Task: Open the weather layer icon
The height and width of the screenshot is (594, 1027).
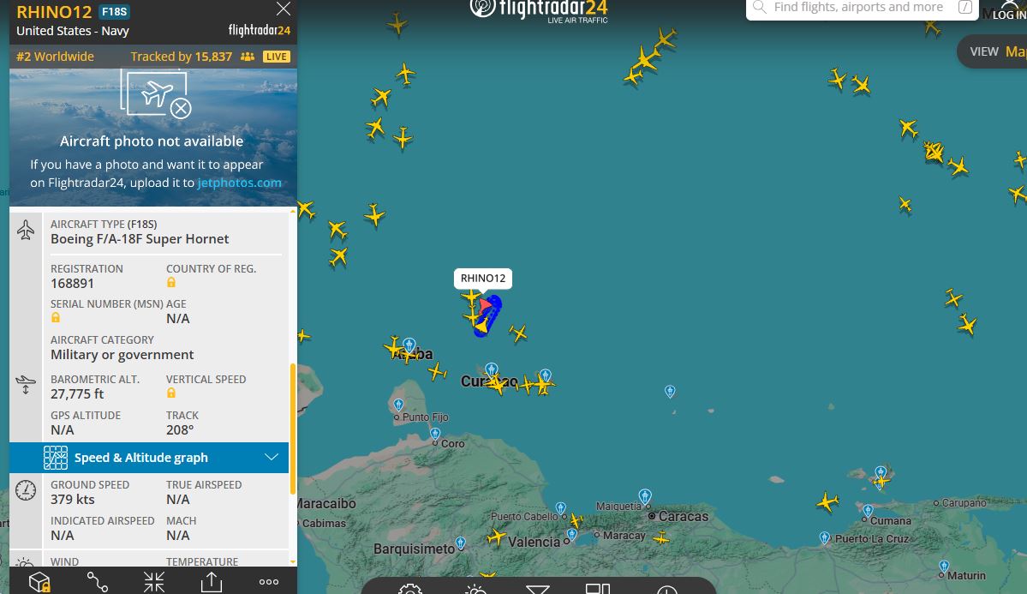Action: pos(475,589)
